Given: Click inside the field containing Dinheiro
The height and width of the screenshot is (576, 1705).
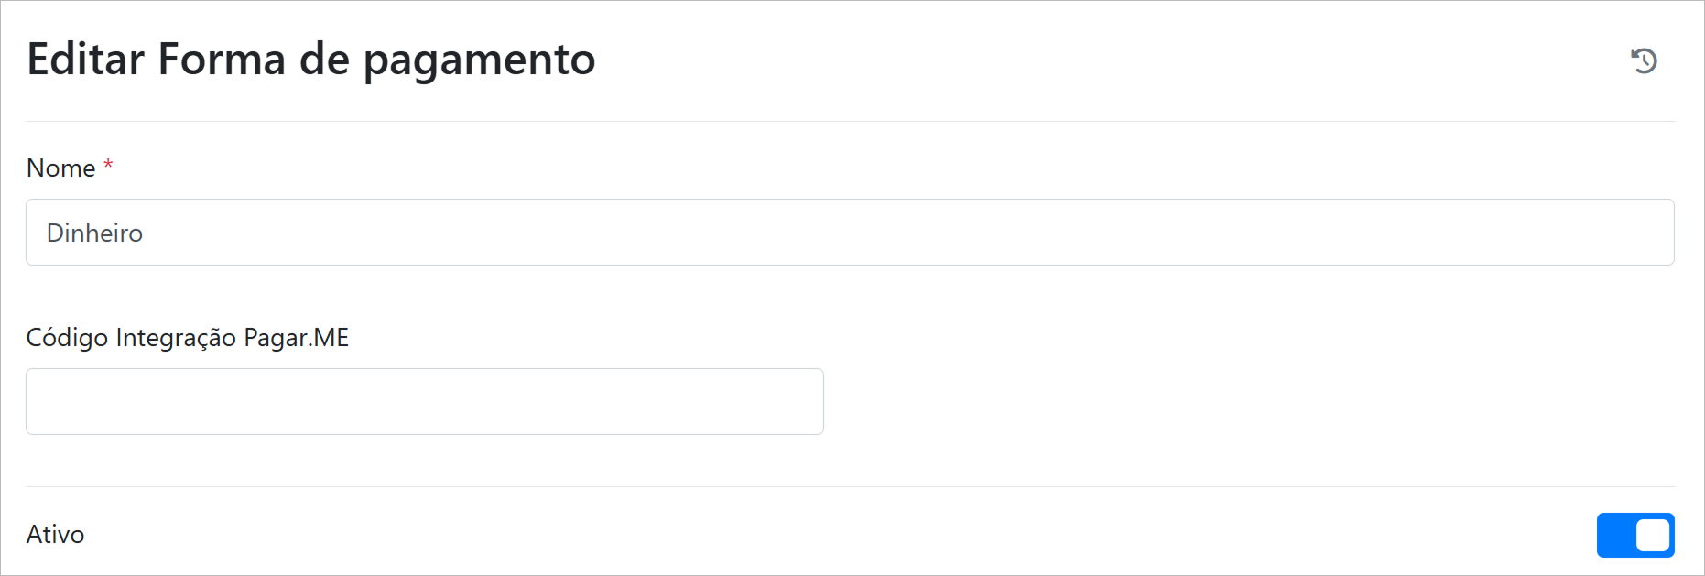Looking at the screenshot, I should tap(850, 233).
